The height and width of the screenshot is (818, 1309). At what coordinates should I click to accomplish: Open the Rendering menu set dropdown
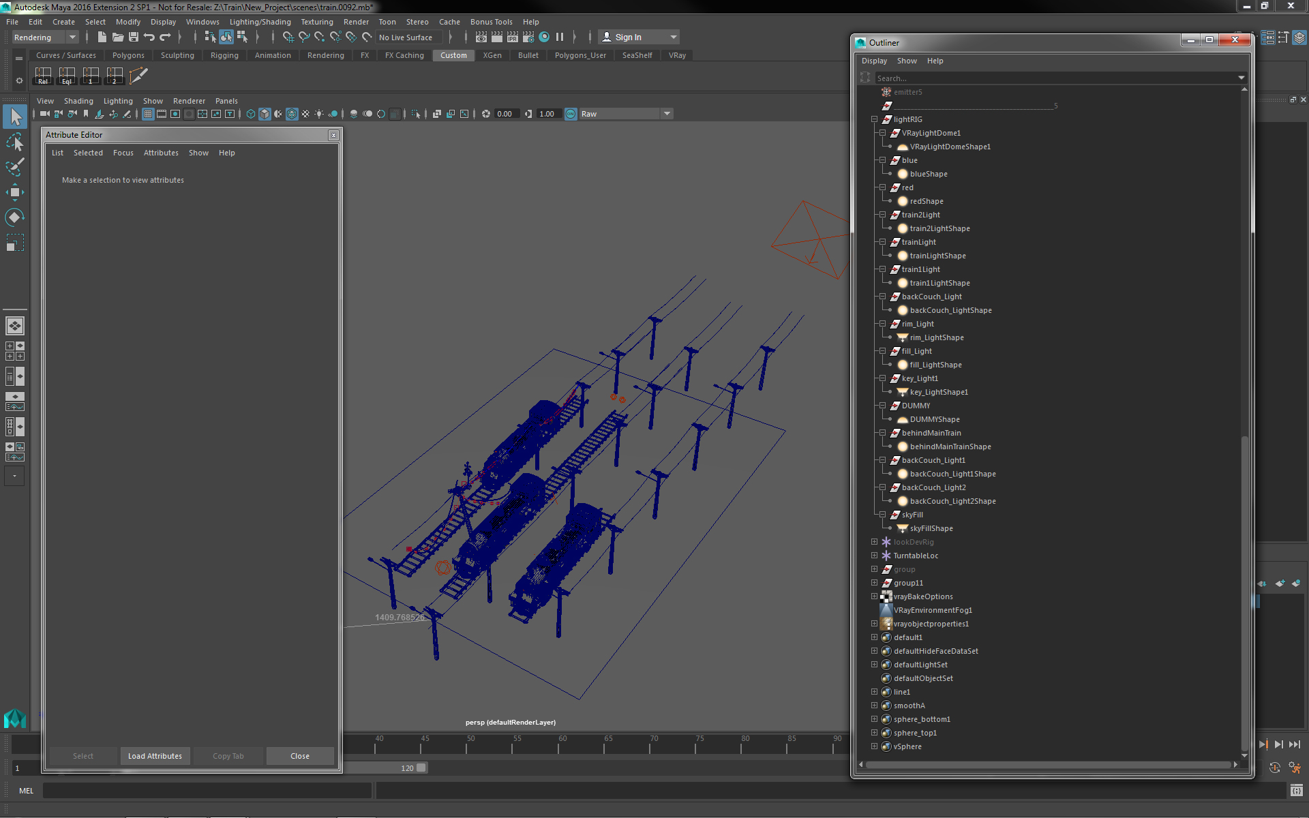point(45,37)
